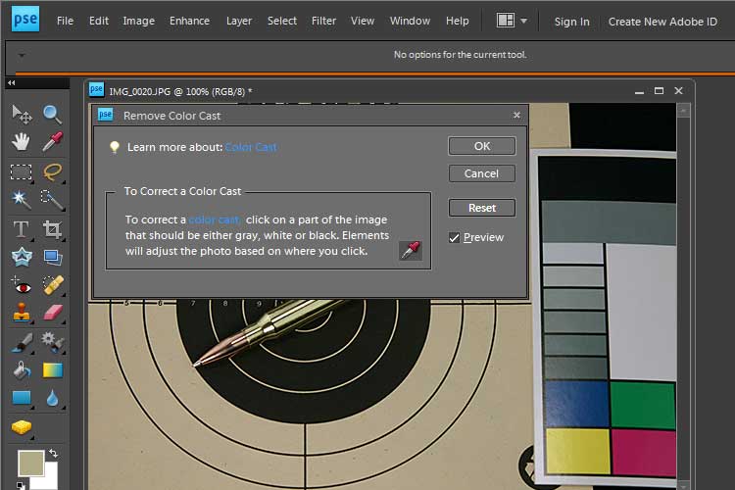Select the Brush tool
The height and width of the screenshot is (490, 735).
coord(22,342)
